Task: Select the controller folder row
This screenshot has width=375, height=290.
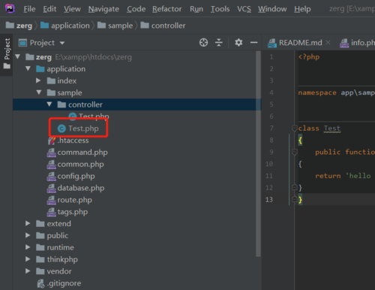Action: (136, 104)
